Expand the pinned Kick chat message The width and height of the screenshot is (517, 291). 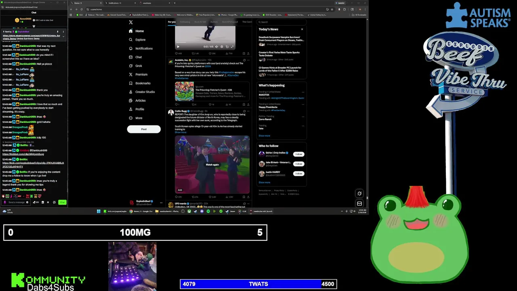tap(63, 36)
